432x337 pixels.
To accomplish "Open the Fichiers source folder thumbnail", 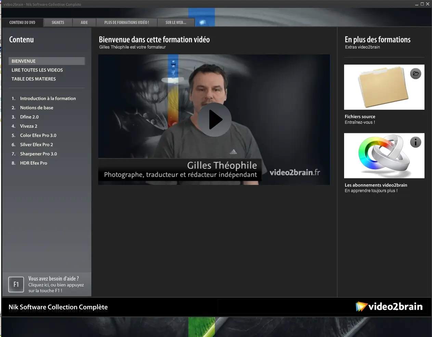I will [x=384, y=87].
